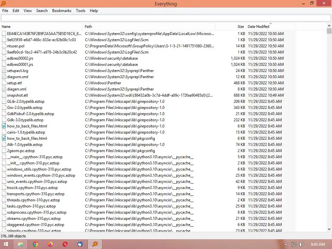
Task: Open the File menu
Action: 5,11
